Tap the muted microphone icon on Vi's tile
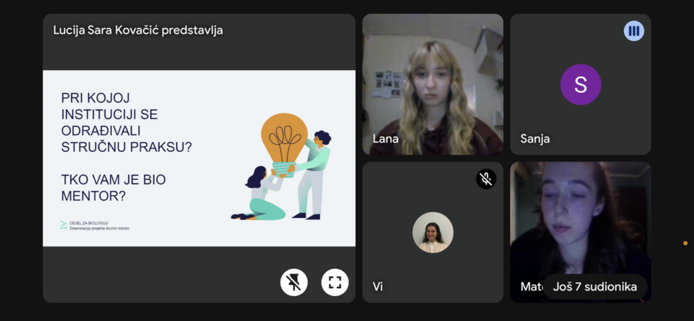Image resolution: width=694 pixels, height=321 pixels. [486, 178]
